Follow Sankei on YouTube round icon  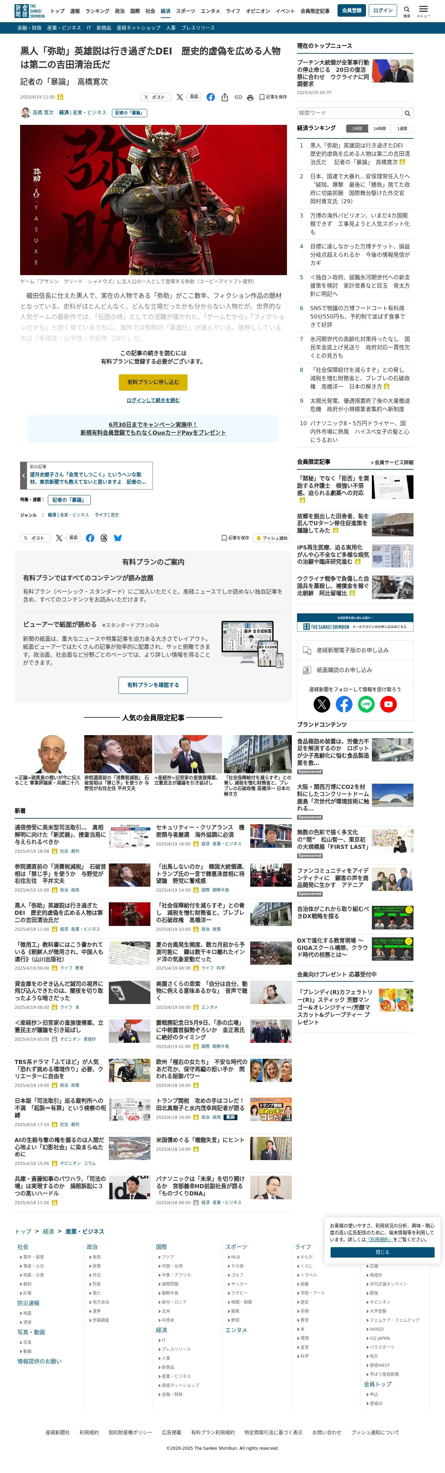pyautogui.click(x=389, y=704)
